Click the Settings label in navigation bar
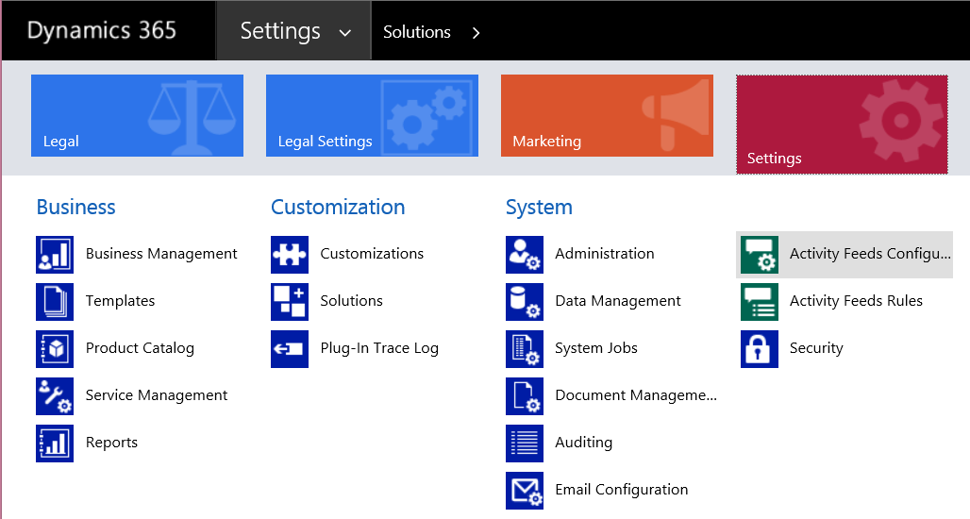 coord(280,31)
